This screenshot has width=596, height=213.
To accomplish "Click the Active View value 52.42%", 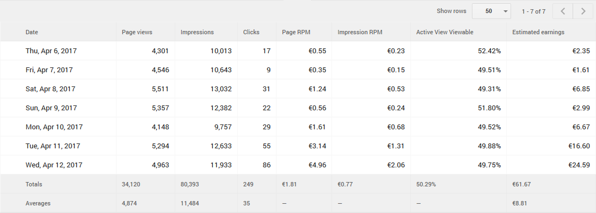I will tap(489, 51).
